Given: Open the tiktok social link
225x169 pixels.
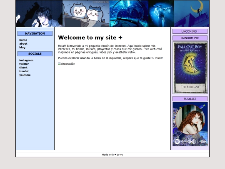Looking at the screenshot, I should pyautogui.click(x=23, y=68).
